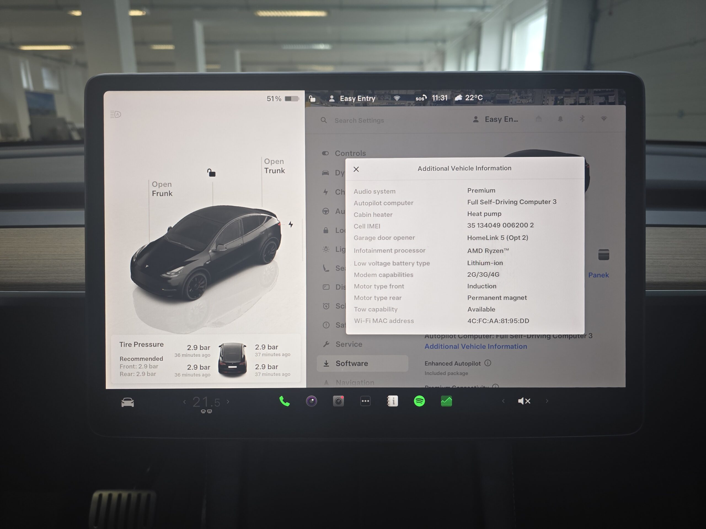
Task: Increase cabin temperature with right arrow
Action: [x=228, y=401]
